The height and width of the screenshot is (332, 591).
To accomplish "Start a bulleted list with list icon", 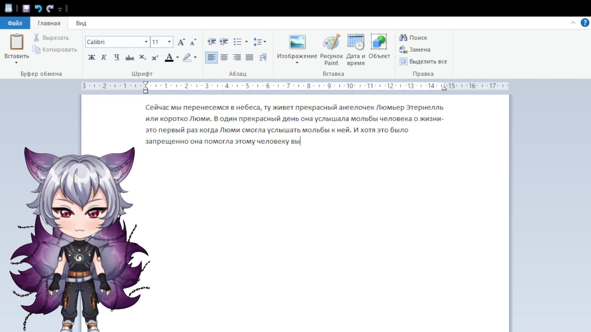I will [x=237, y=42].
